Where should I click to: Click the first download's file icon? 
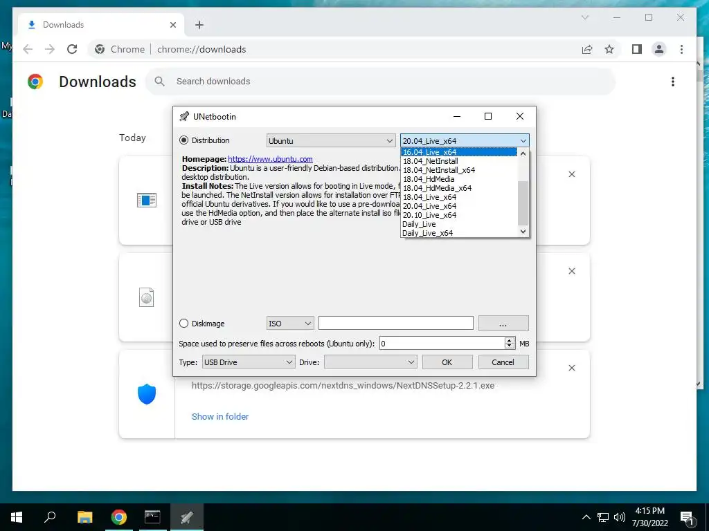[x=147, y=200]
